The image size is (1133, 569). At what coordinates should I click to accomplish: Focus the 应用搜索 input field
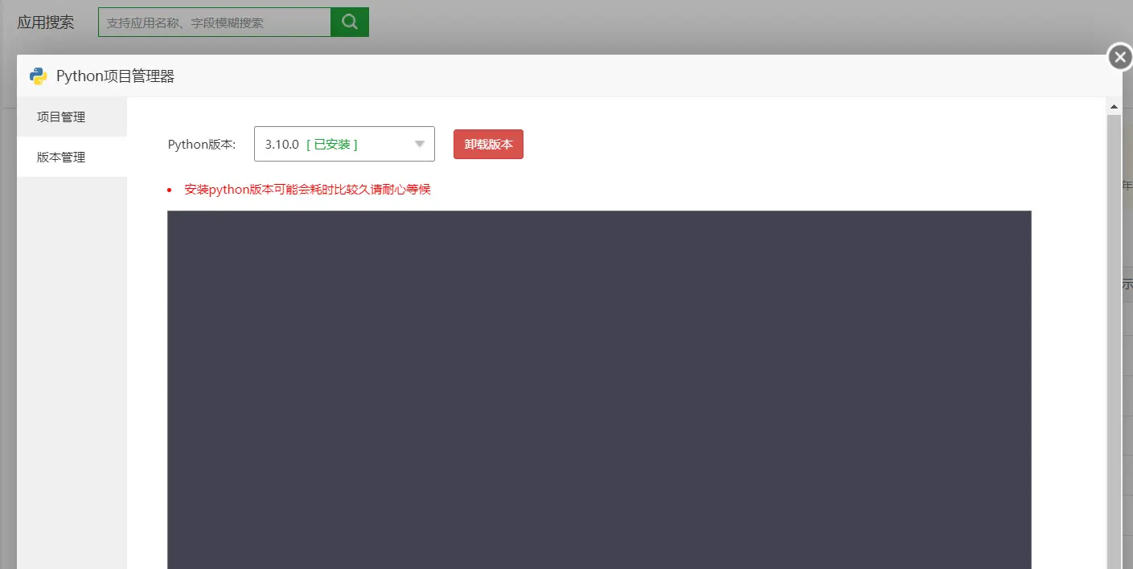pyautogui.click(x=214, y=23)
